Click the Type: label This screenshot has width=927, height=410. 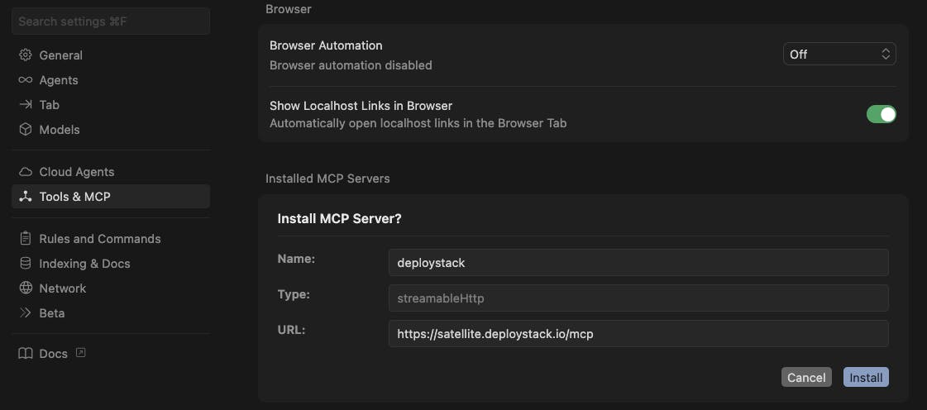click(x=294, y=294)
